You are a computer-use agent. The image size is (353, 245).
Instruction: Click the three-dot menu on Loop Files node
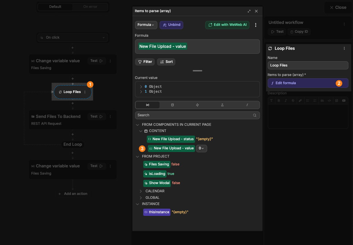[85, 92]
